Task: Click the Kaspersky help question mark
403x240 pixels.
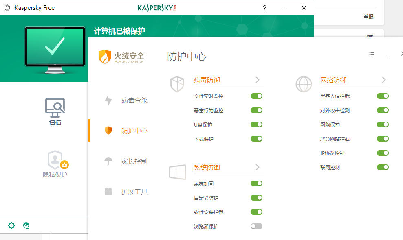Action: (264, 8)
